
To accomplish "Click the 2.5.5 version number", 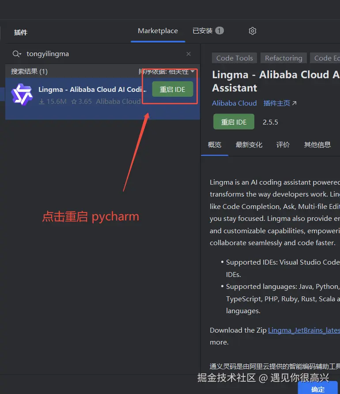I will coord(270,122).
